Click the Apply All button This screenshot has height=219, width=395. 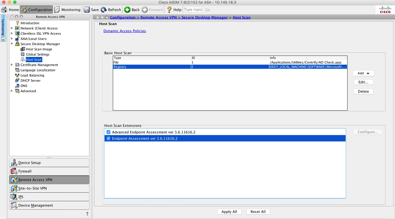pyautogui.click(x=229, y=212)
